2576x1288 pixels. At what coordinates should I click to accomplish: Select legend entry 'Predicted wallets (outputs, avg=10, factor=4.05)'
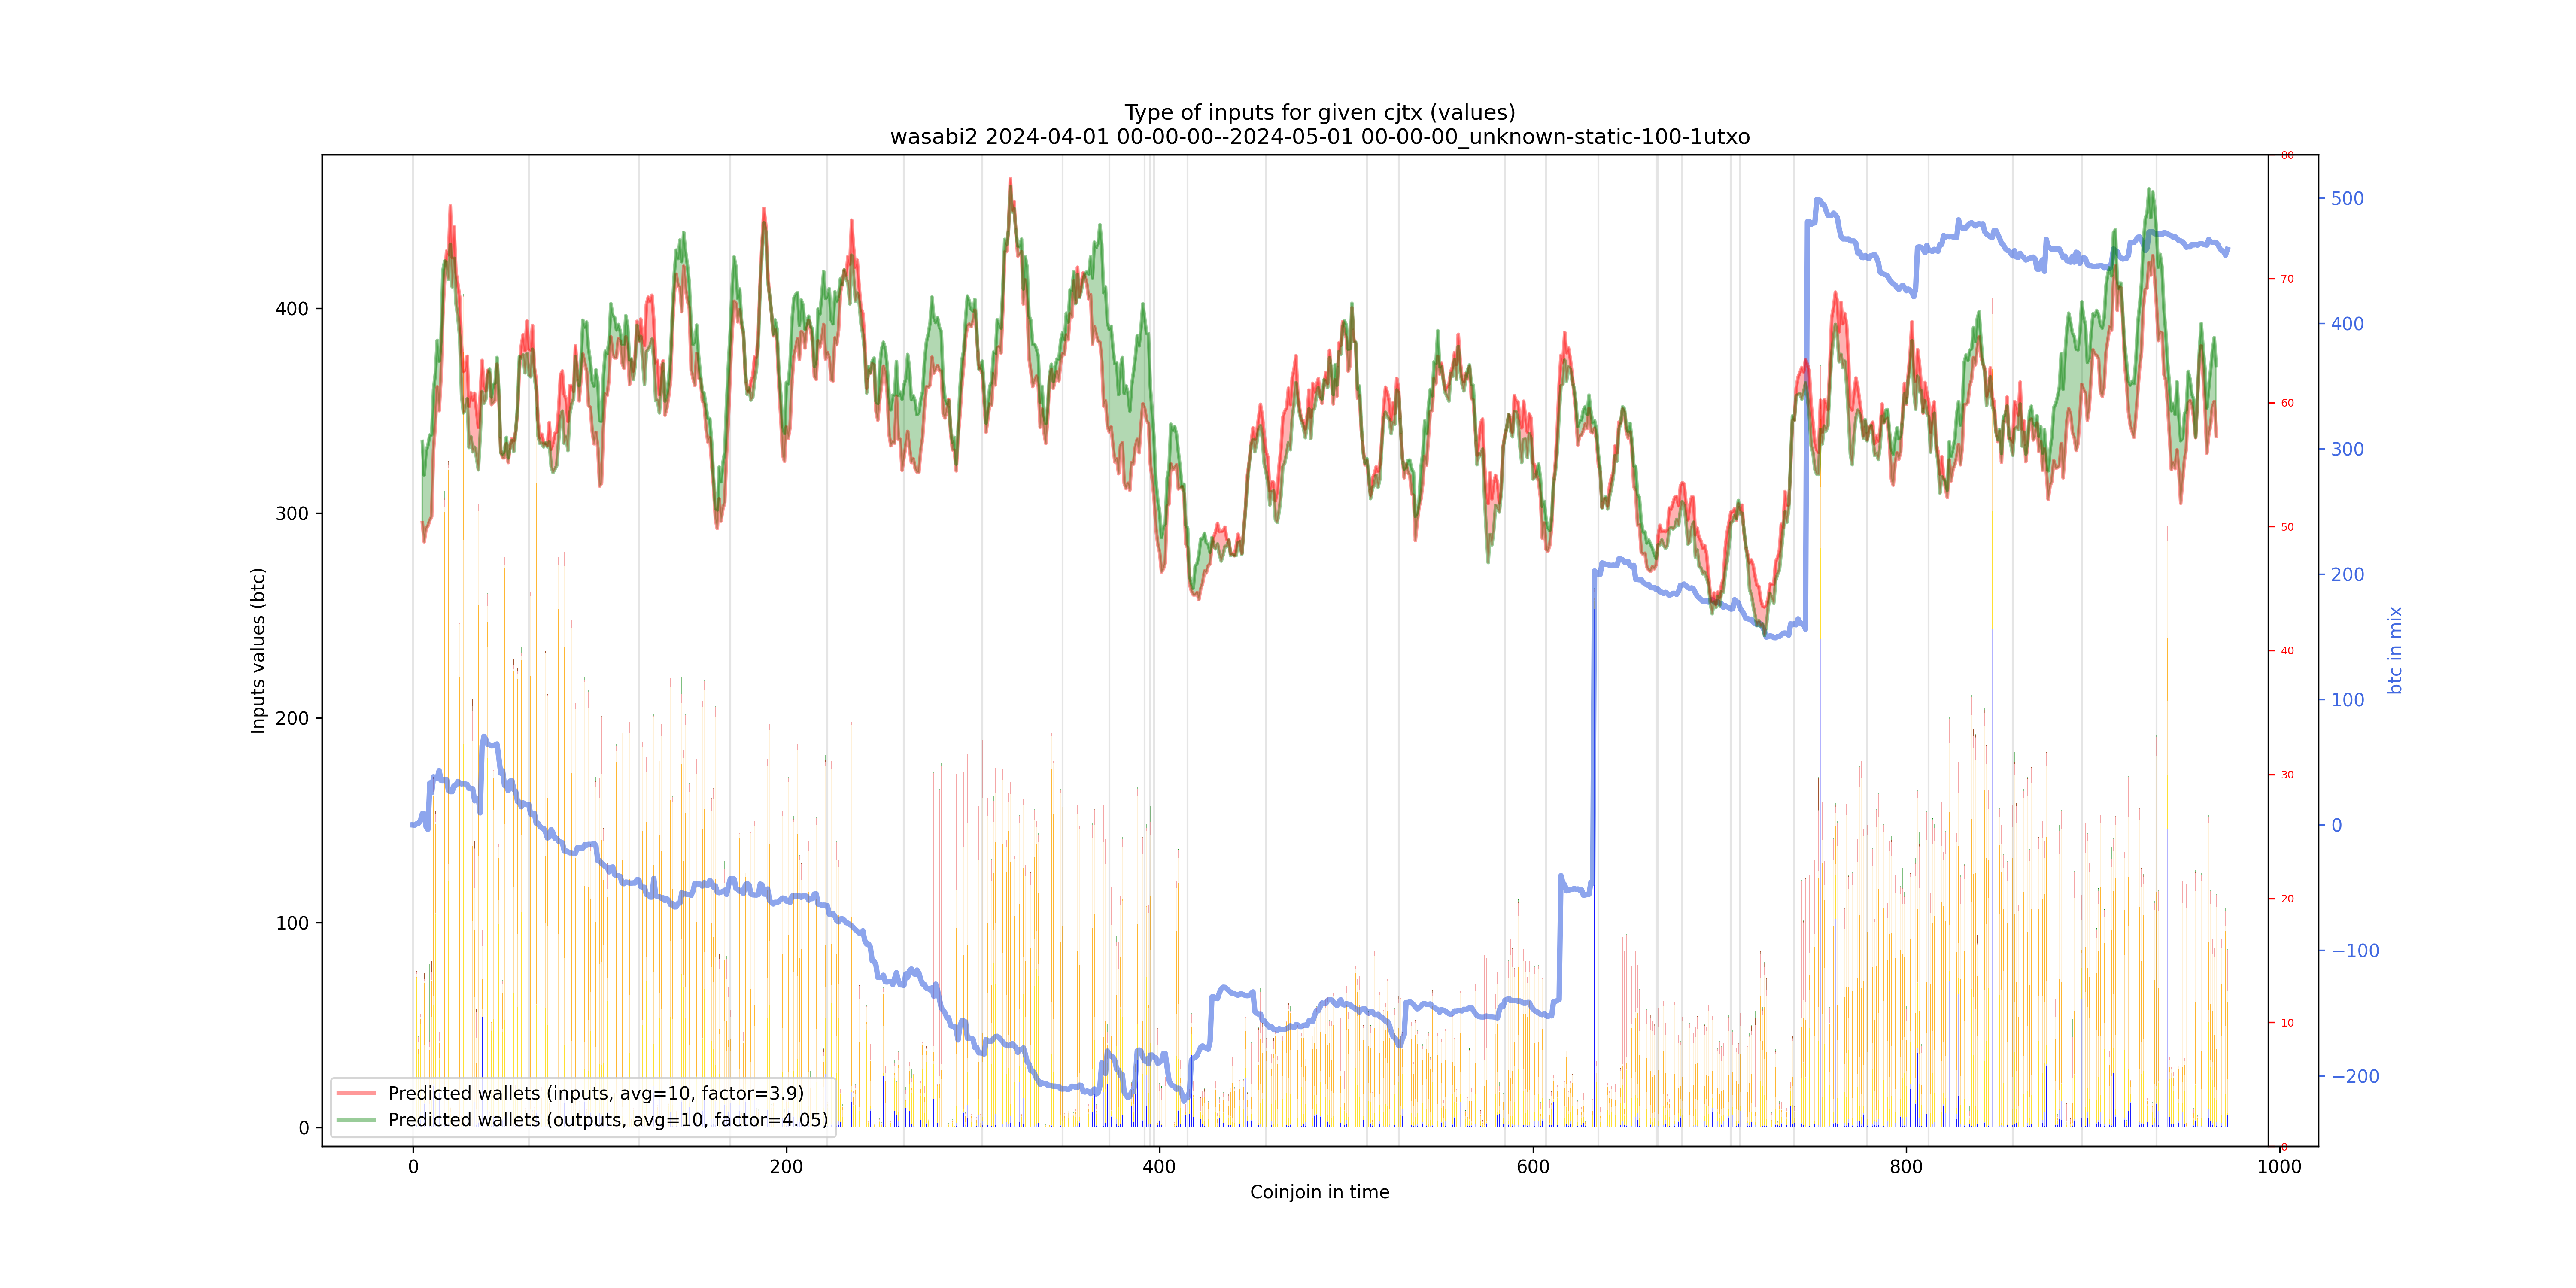point(608,1120)
